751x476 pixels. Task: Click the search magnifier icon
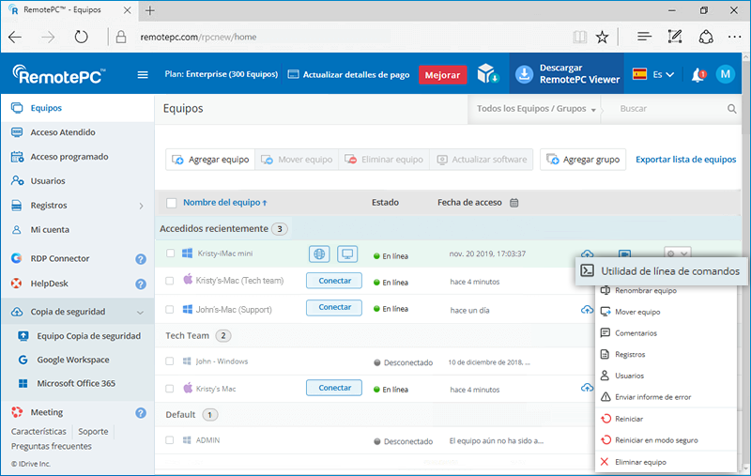pyautogui.click(x=732, y=109)
